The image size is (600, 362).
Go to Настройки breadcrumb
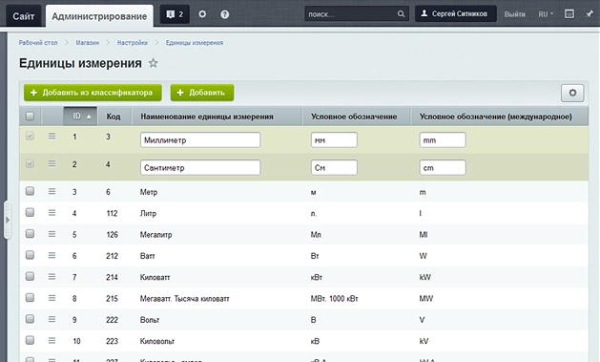click(133, 43)
